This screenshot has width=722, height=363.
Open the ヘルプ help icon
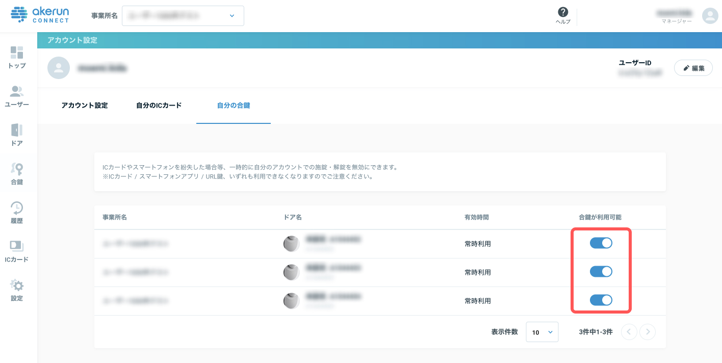click(x=563, y=16)
